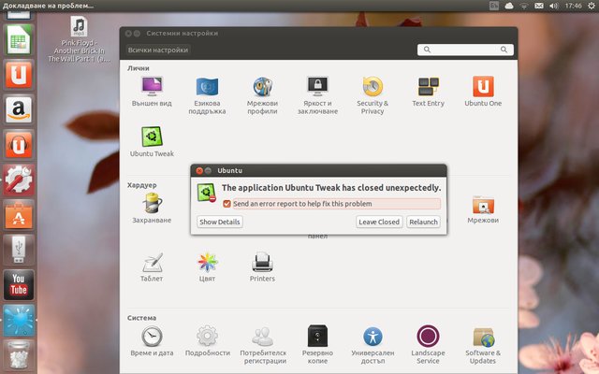Open the session gear menu
Screen dimensions: 599x374
click(x=592, y=6)
